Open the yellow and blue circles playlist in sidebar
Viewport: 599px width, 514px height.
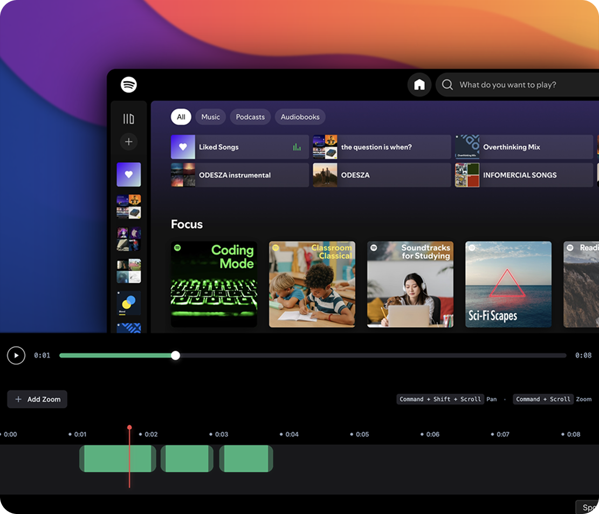tap(129, 303)
